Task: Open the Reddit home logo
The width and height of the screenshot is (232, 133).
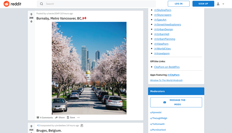Action: tap(12, 4)
